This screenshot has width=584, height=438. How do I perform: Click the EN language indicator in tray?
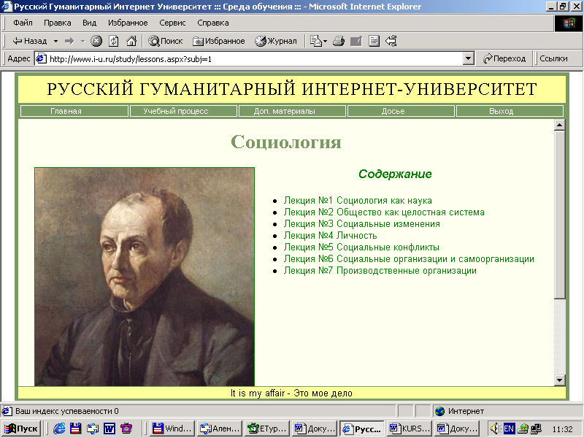click(509, 429)
